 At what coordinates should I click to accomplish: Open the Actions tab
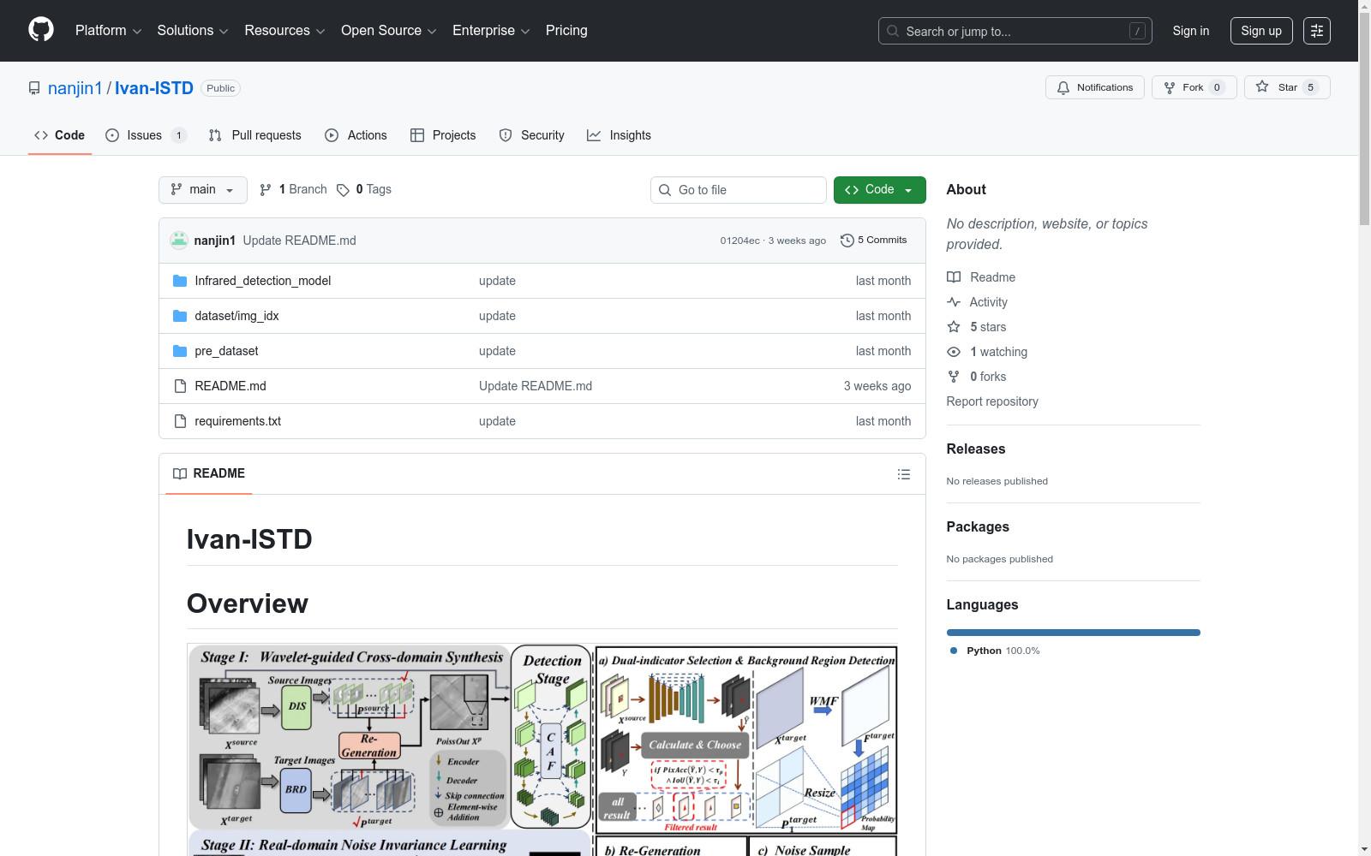coord(356,135)
